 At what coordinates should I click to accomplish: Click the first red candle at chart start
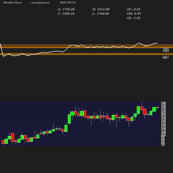click(3, 142)
